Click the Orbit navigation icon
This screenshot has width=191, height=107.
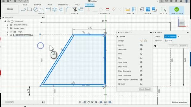tap(80, 102)
